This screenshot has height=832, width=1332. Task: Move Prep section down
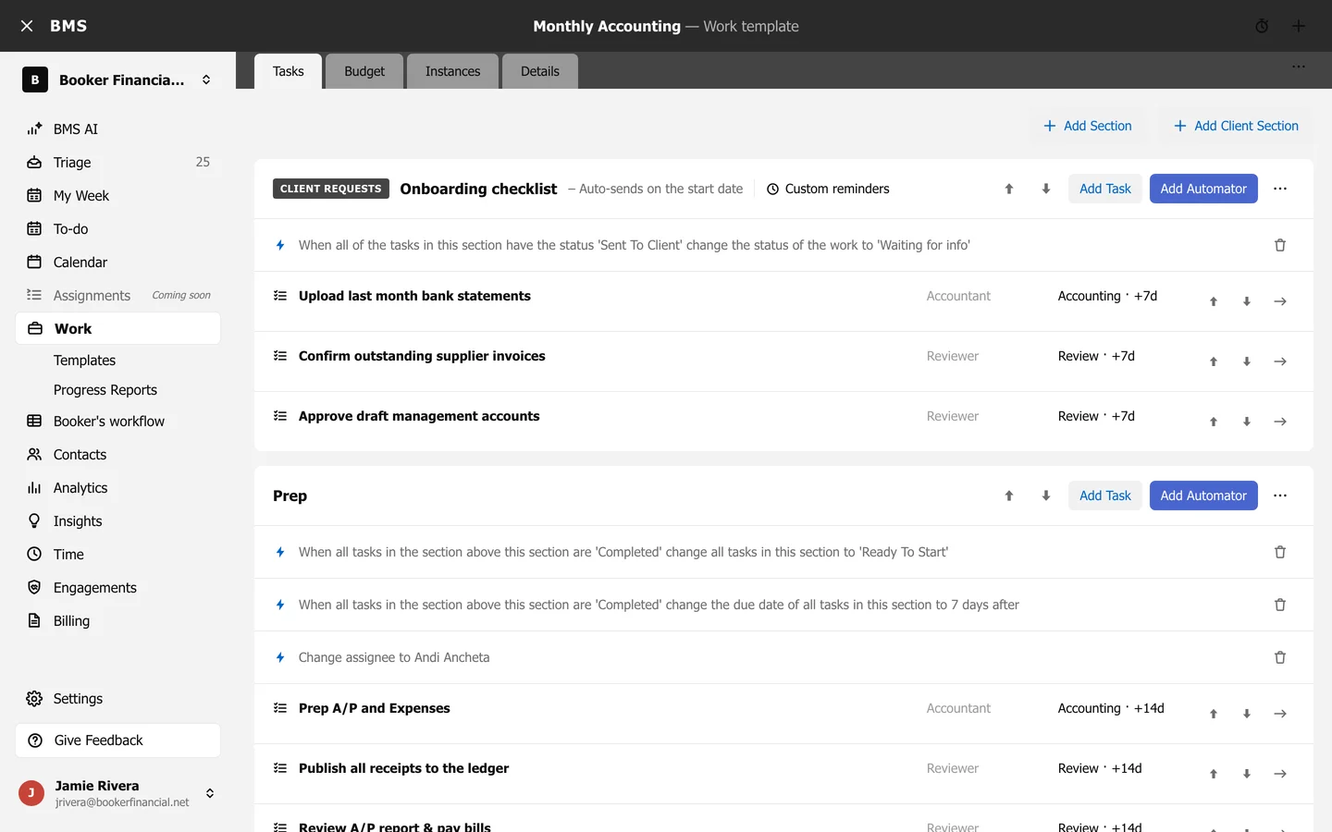pyautogui.click(x=1046, y=496)
